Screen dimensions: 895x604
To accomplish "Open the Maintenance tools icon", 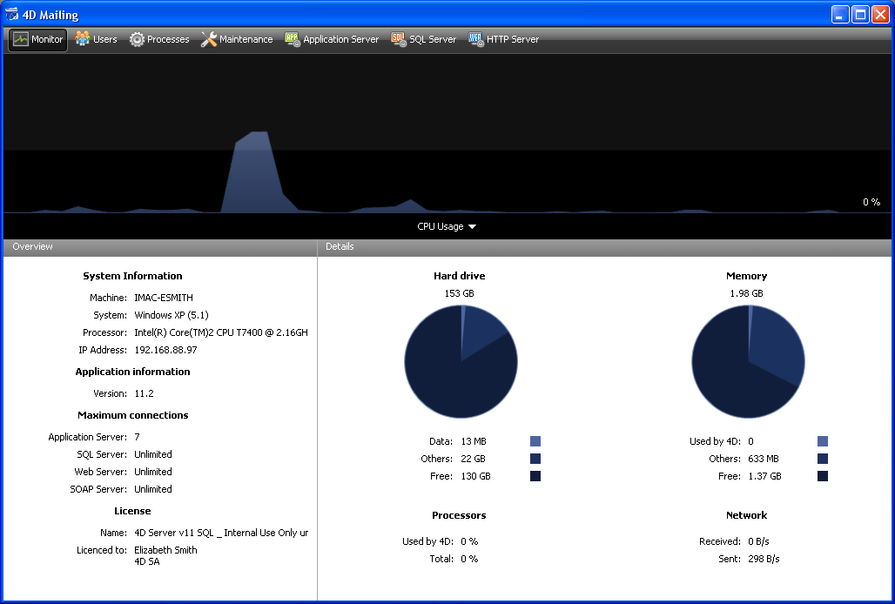I will coord(209,39).
